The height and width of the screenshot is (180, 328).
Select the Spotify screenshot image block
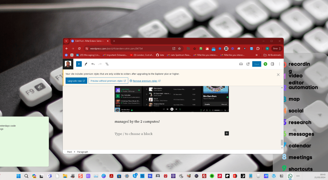tap(172, 99)
